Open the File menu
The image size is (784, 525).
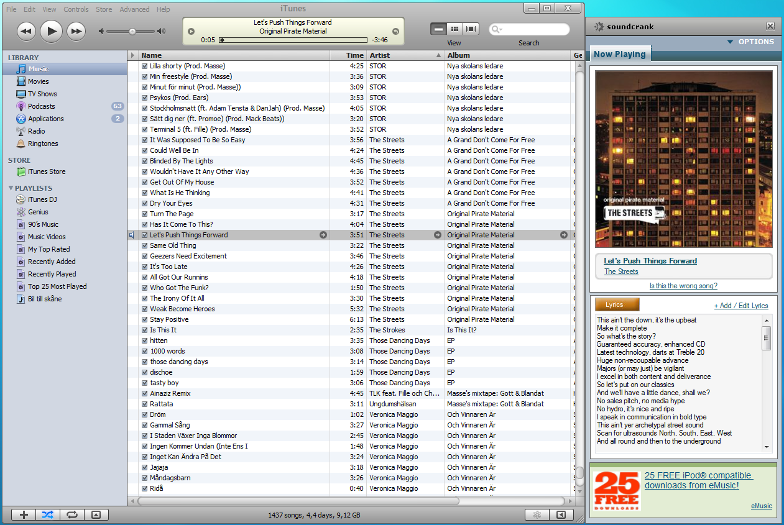[x=11, y=9]
